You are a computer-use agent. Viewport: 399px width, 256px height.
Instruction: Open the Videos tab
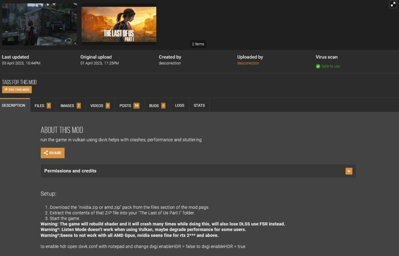tap(100, 105)
